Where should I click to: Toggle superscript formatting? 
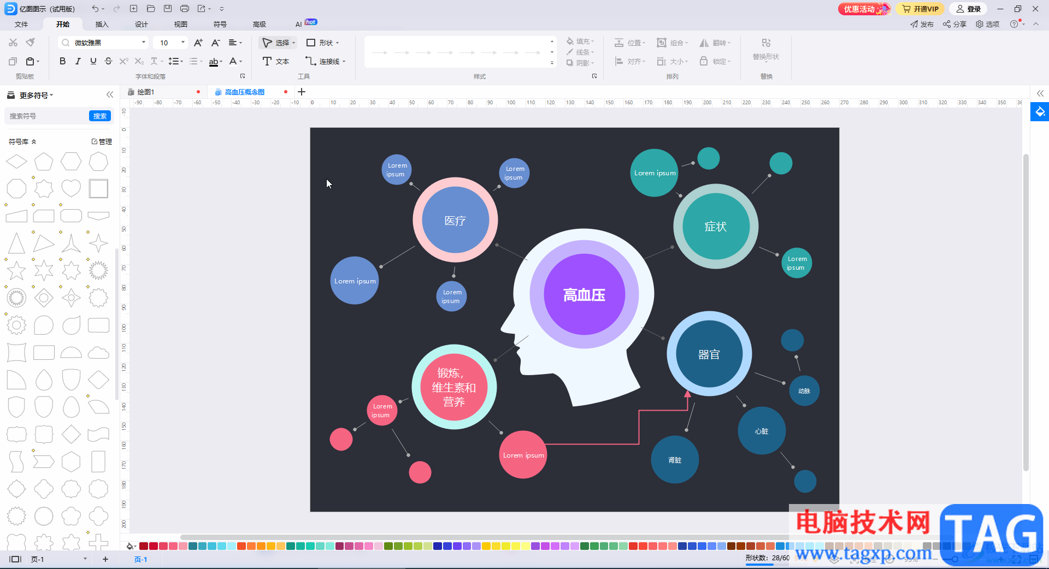coord(124,61)
